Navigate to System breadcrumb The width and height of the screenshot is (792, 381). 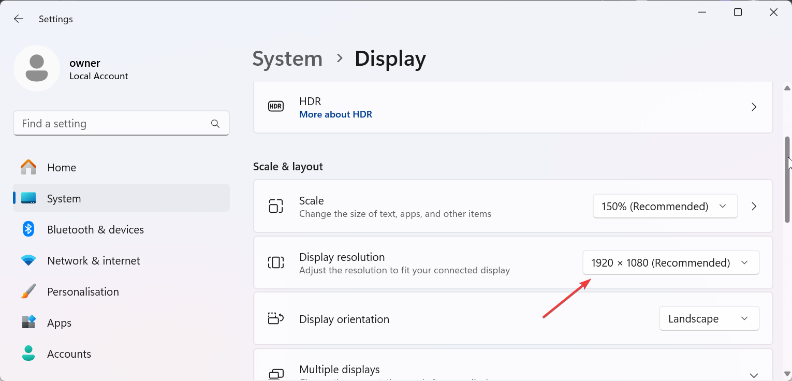[x=287, y=58]
